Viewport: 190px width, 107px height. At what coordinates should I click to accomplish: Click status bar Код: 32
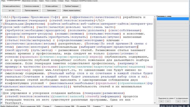pyautogui.click(x=109, y=106)
